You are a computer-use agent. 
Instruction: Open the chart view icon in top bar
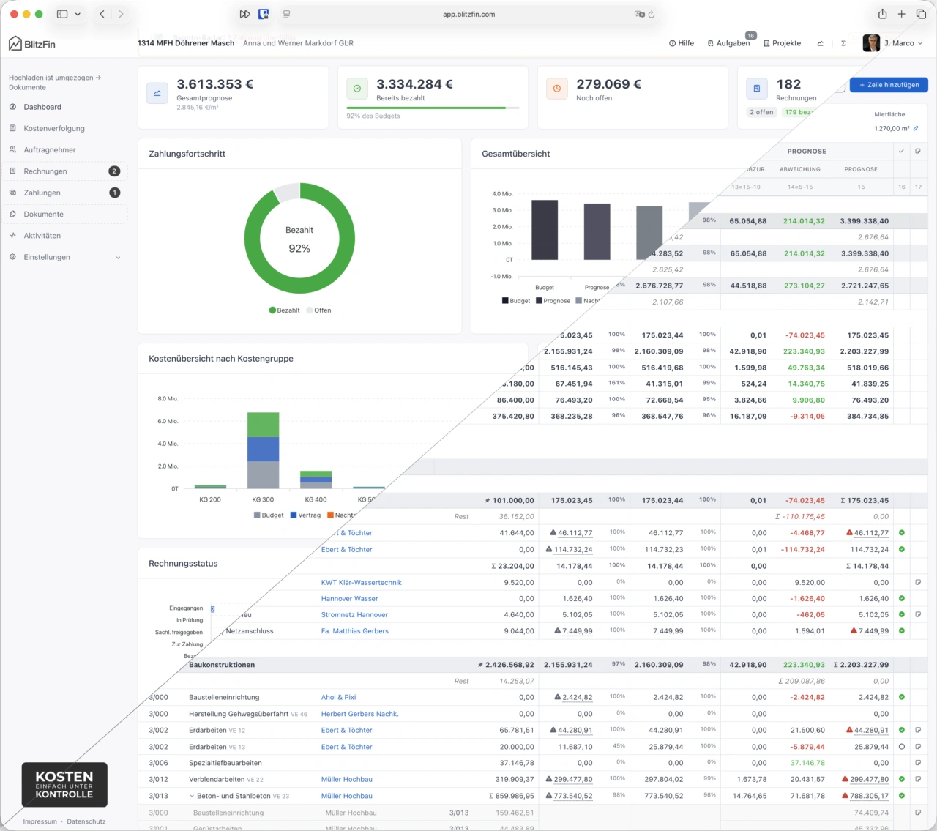tap(821, 43)
